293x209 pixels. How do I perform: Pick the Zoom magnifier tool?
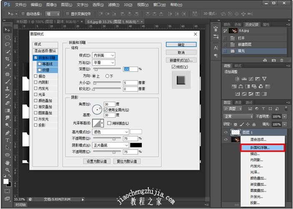coord(7,169)
